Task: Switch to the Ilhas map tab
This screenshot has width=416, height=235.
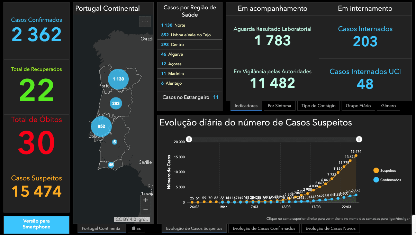Action: 136,228
